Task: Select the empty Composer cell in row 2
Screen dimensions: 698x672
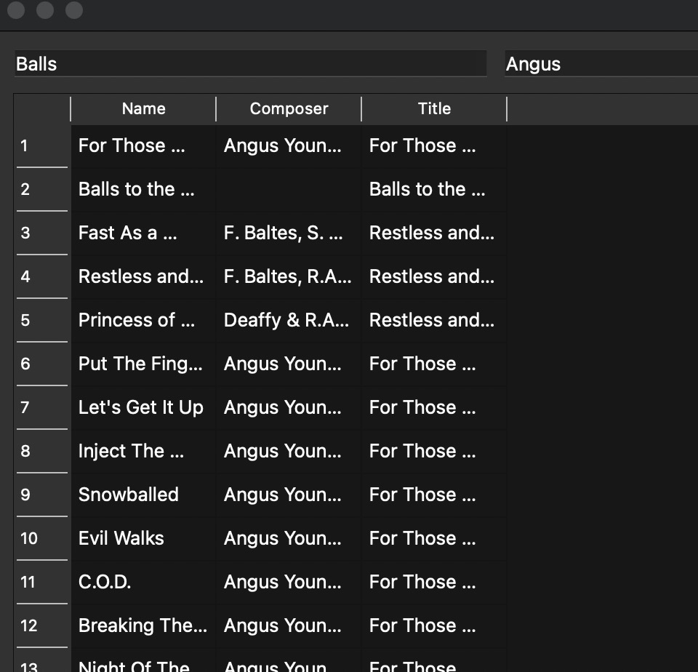Action: [289, 189]
